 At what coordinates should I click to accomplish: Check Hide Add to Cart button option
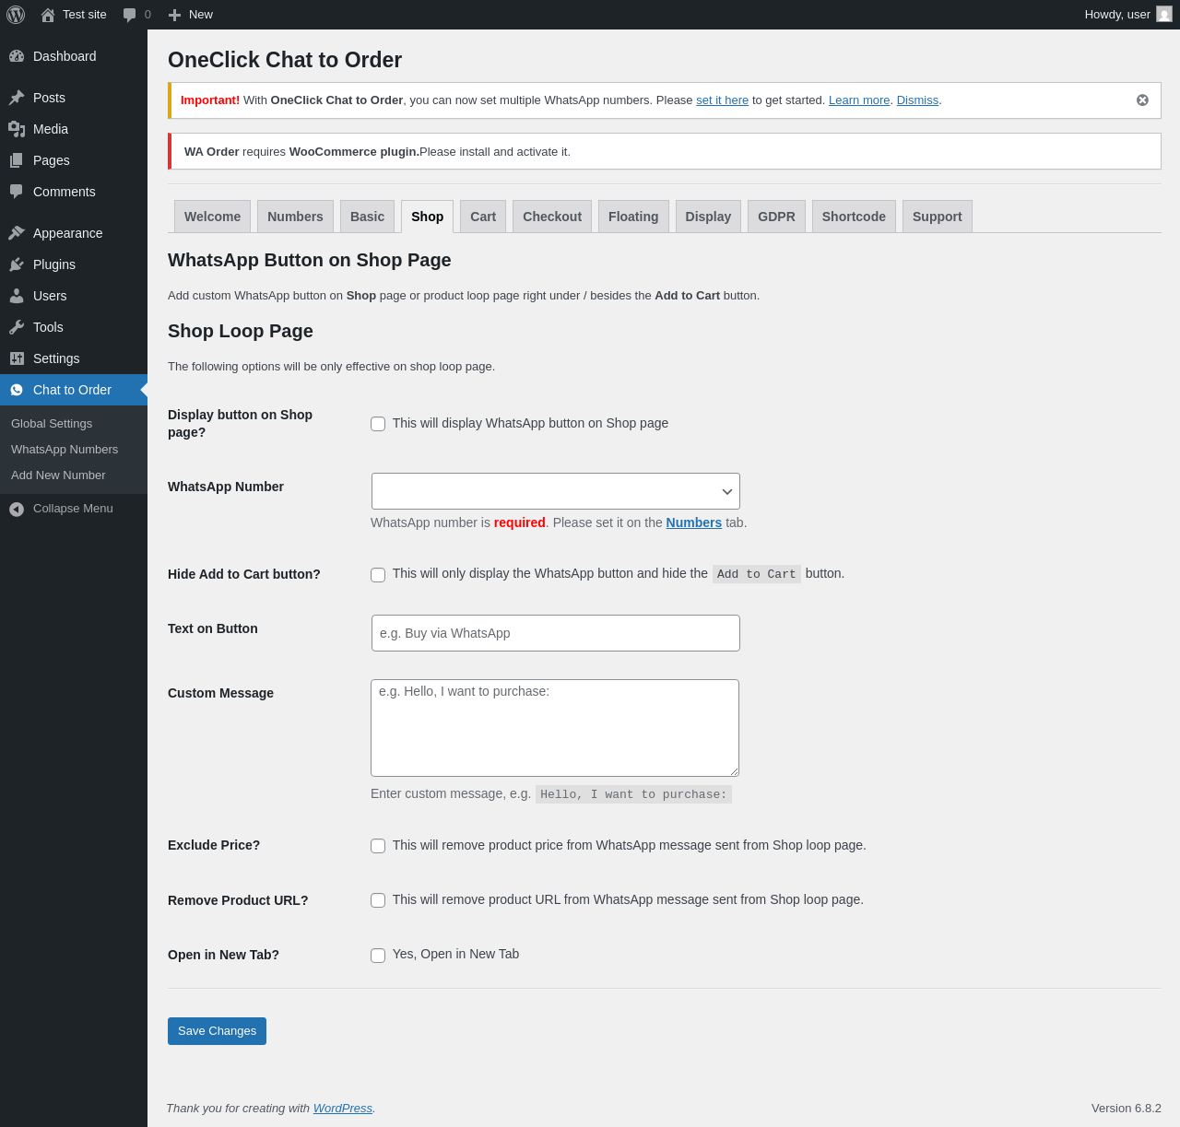(378, 575)
